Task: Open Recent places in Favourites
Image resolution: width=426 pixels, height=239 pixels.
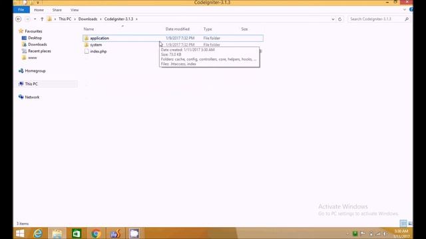Action: pyautogui.click(x=39, y=51)
